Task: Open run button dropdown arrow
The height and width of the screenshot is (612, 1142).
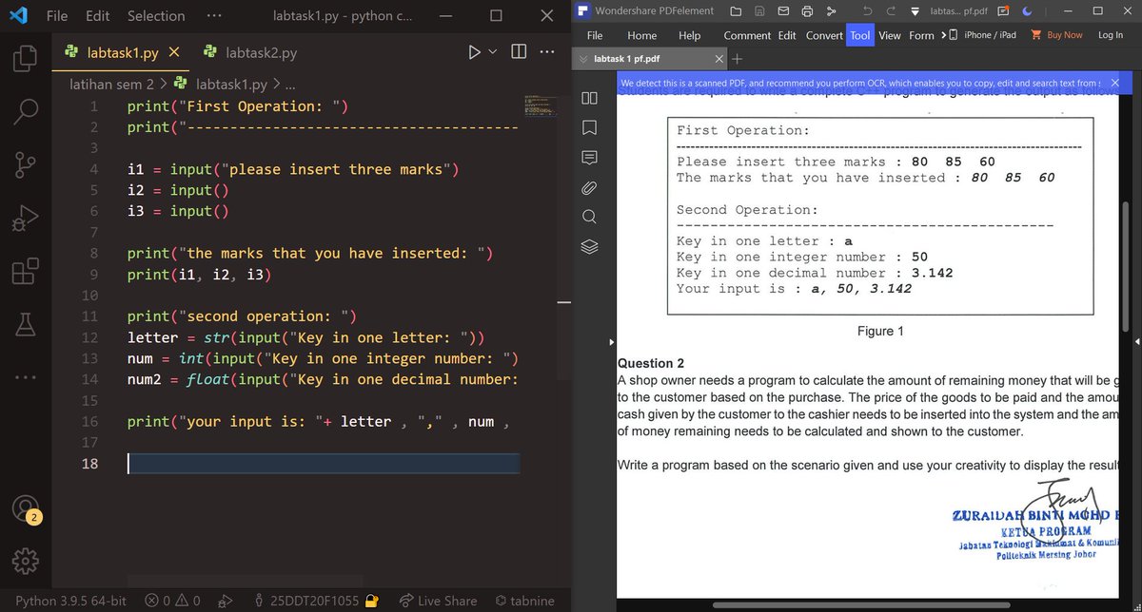Action: point(493,52)
